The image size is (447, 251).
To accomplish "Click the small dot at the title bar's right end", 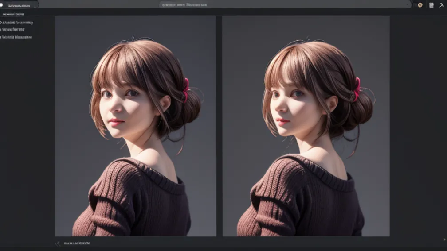I will tap(408, 5).
